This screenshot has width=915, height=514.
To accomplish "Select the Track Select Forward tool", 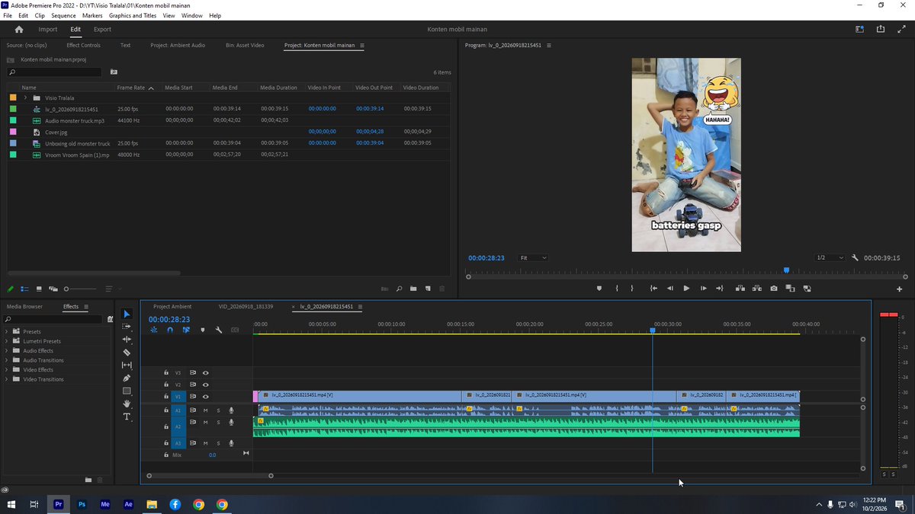I will [x=127, y=327].
